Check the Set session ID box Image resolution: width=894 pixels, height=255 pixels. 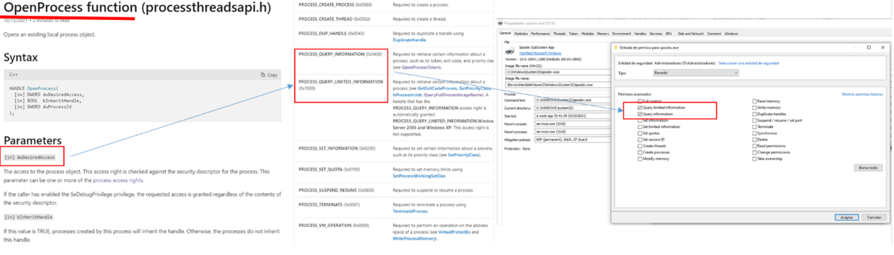[x=640, y=140]
